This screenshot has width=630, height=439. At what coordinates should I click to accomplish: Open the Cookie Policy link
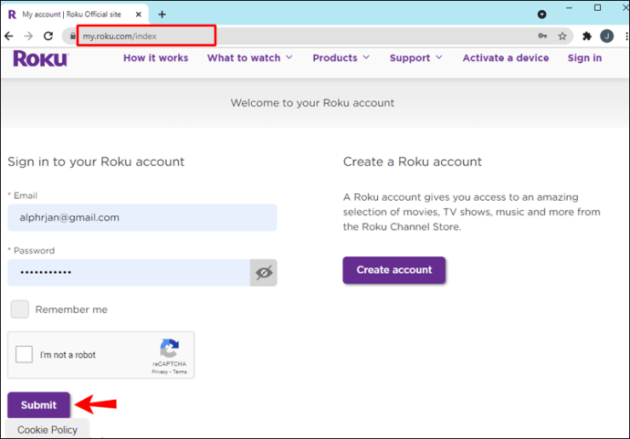(x=47, y=430)
